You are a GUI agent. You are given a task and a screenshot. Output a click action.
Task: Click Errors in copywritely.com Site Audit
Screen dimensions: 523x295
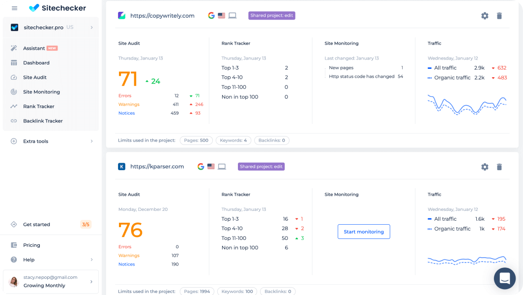(x=125, y=96)
